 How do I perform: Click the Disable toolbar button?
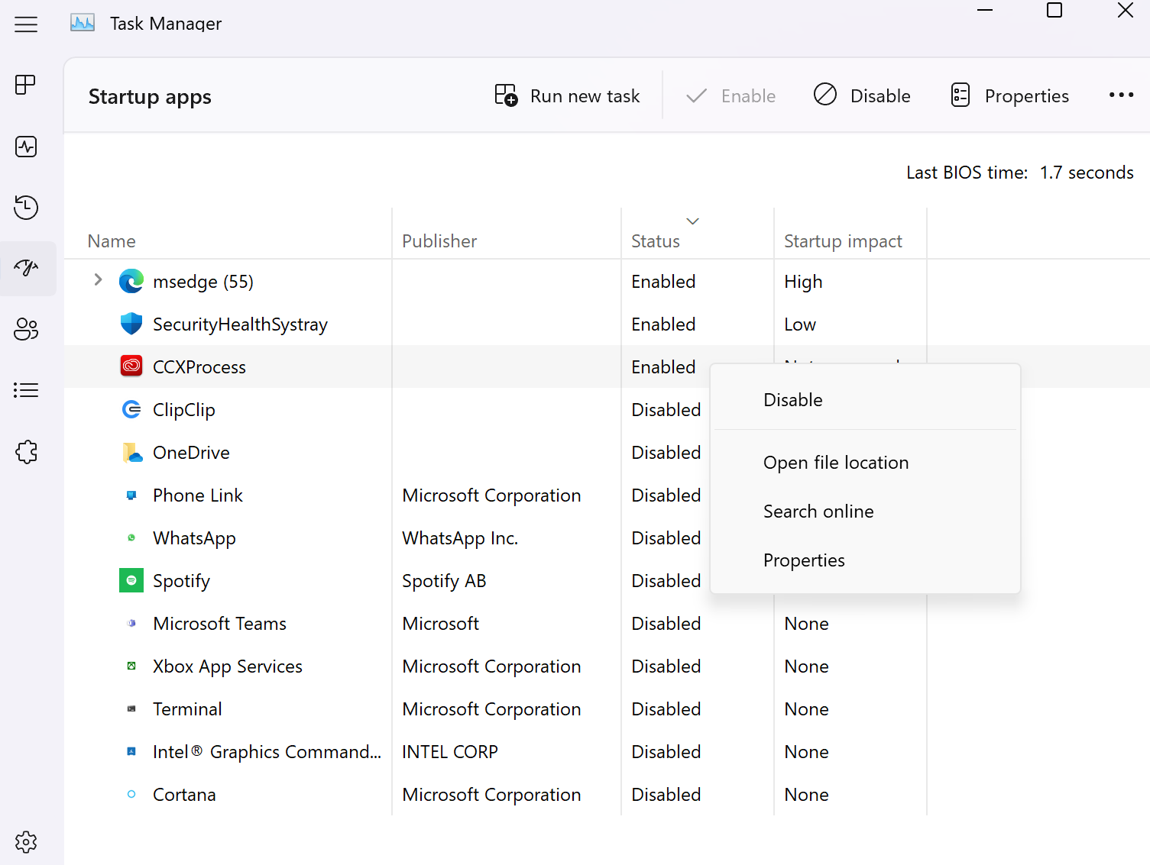coord(862,96)
